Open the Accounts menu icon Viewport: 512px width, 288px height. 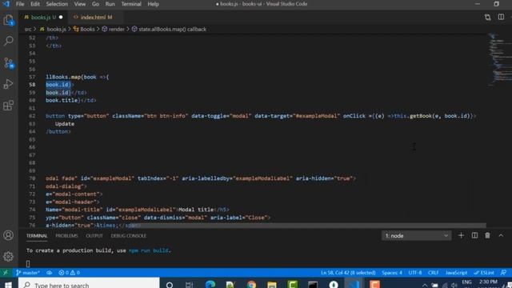[9, 235]
